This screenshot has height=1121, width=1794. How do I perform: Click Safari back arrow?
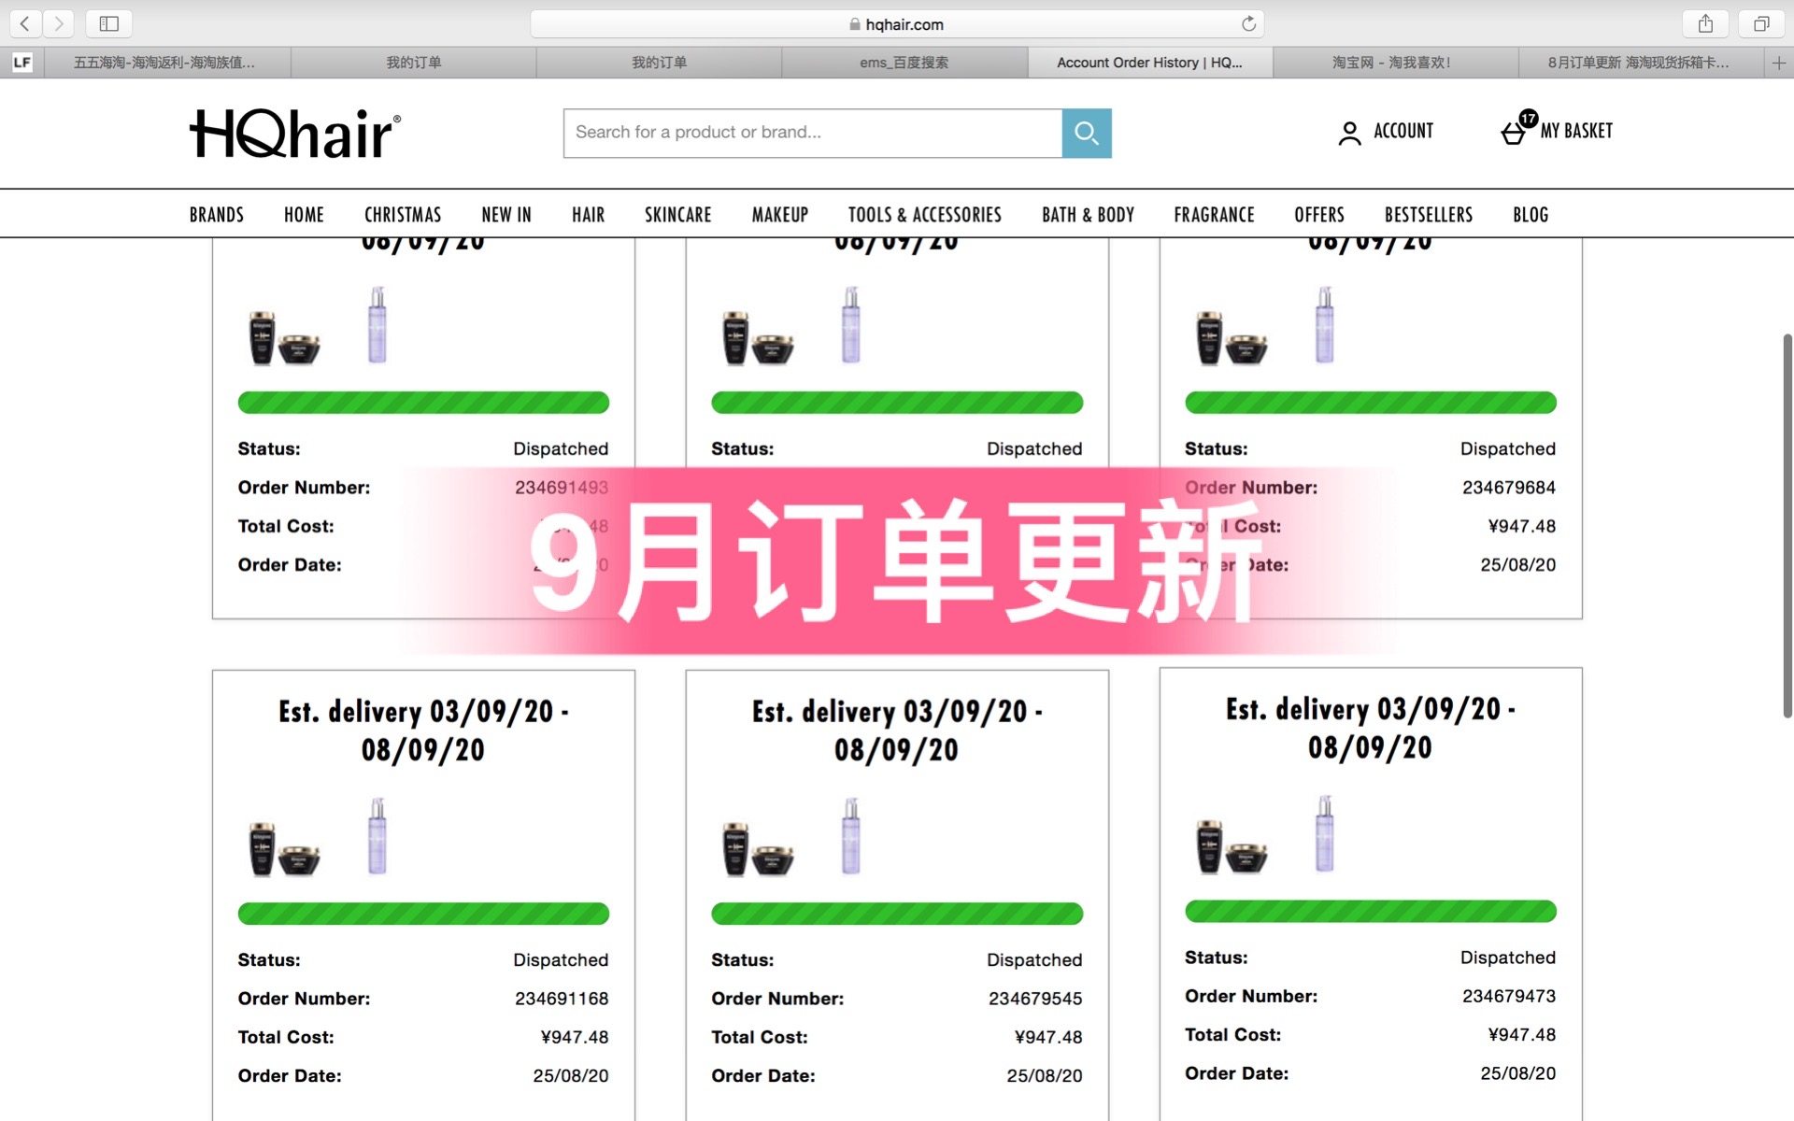point(25,23)
